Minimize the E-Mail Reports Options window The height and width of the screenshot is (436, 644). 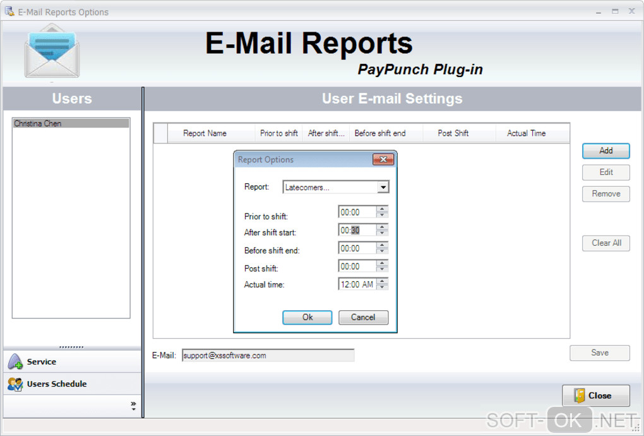click(599, 12)
